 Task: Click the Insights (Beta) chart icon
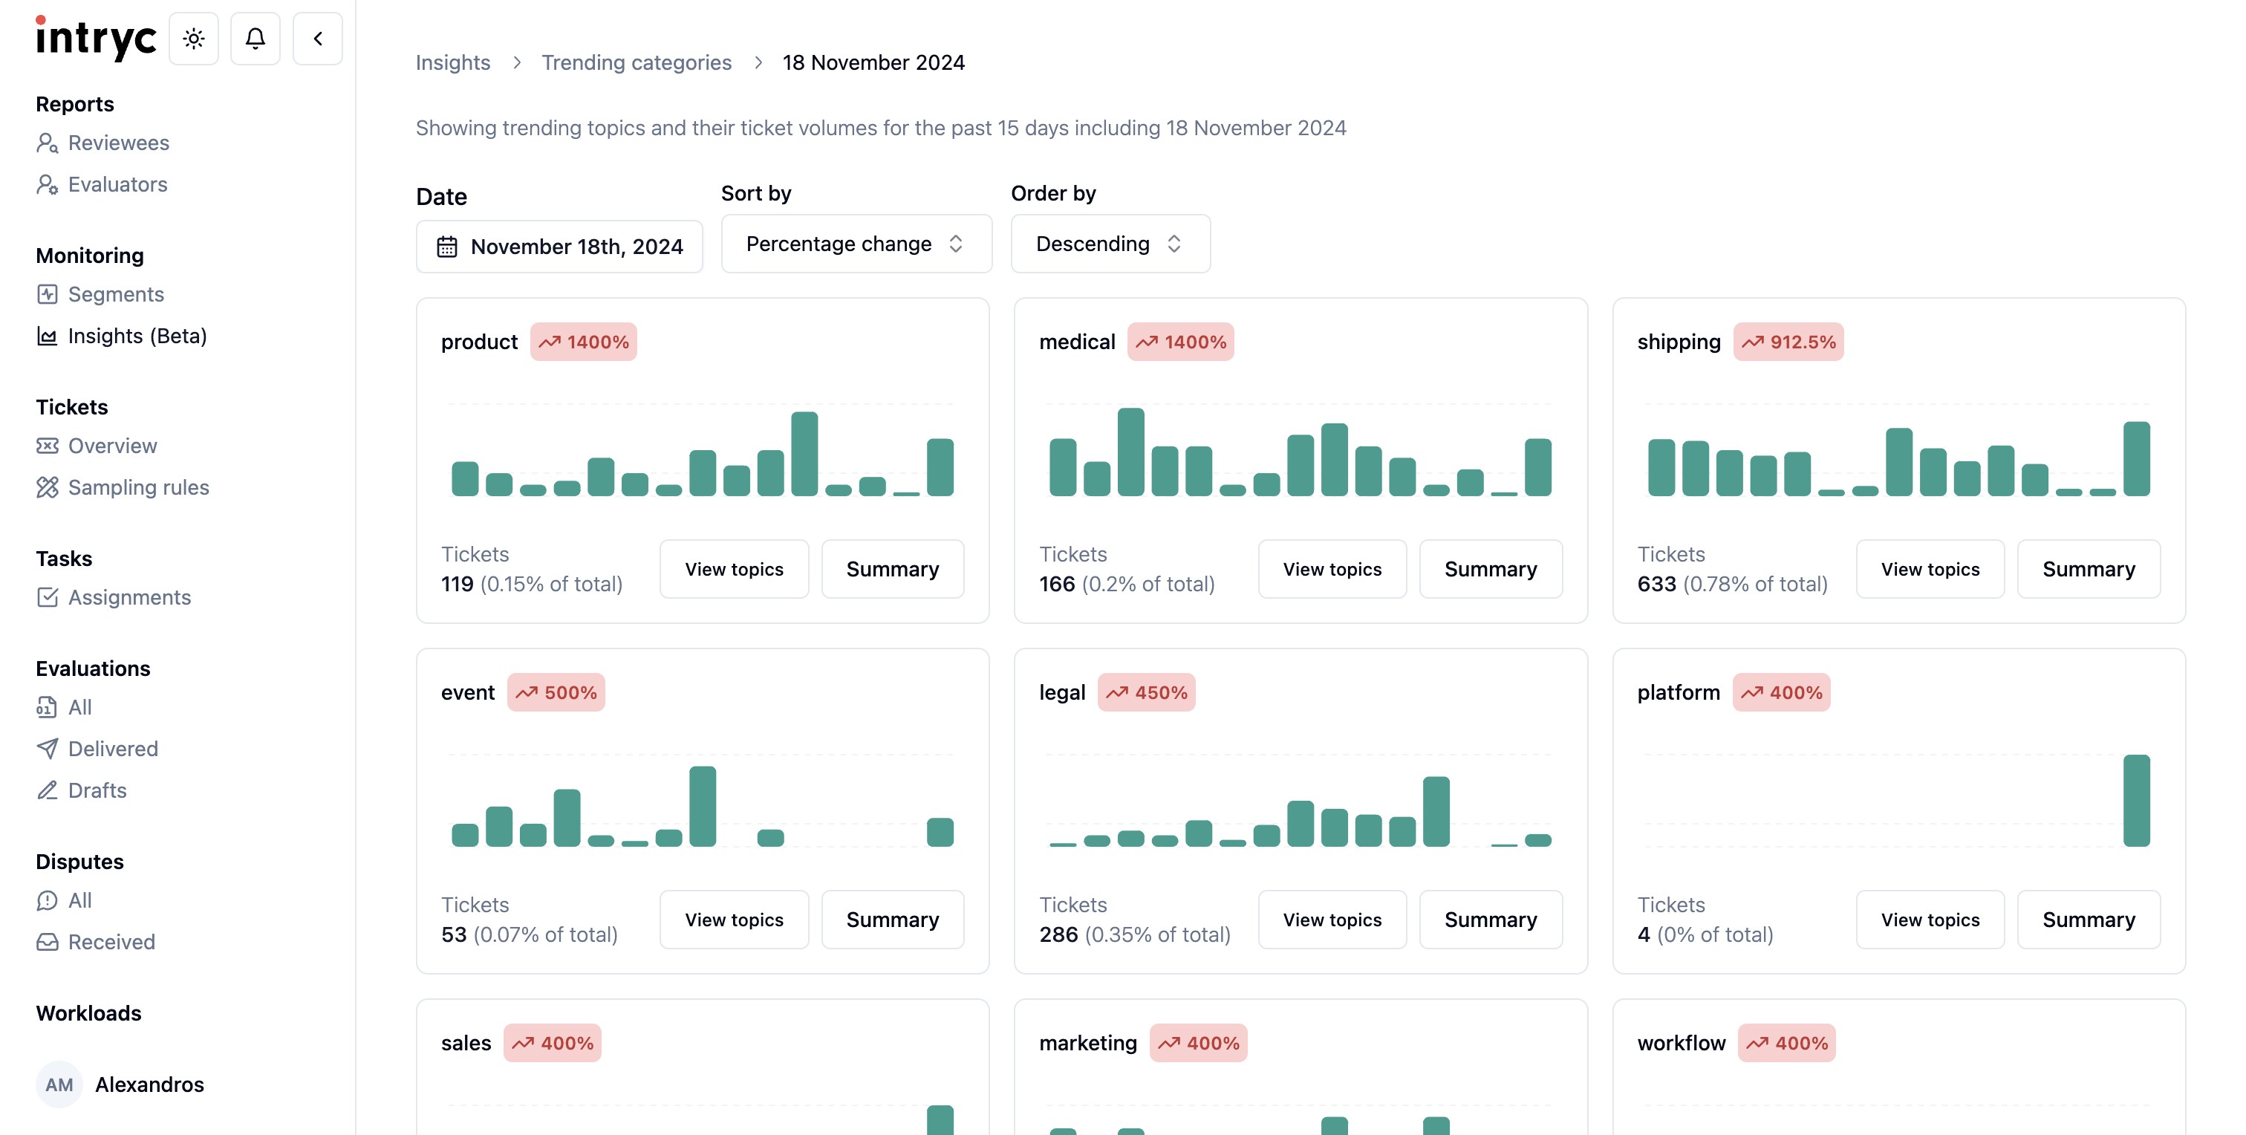click(x=47, y=336)
